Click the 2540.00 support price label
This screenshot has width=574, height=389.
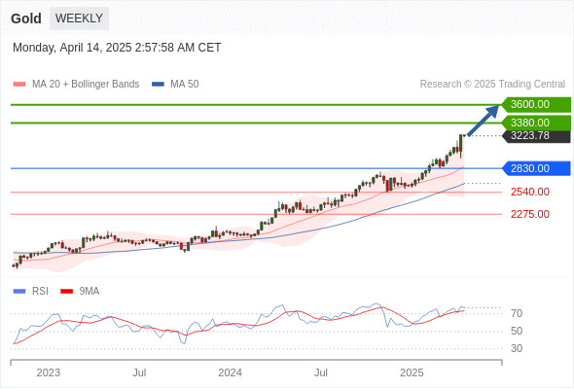pos(530,192)
